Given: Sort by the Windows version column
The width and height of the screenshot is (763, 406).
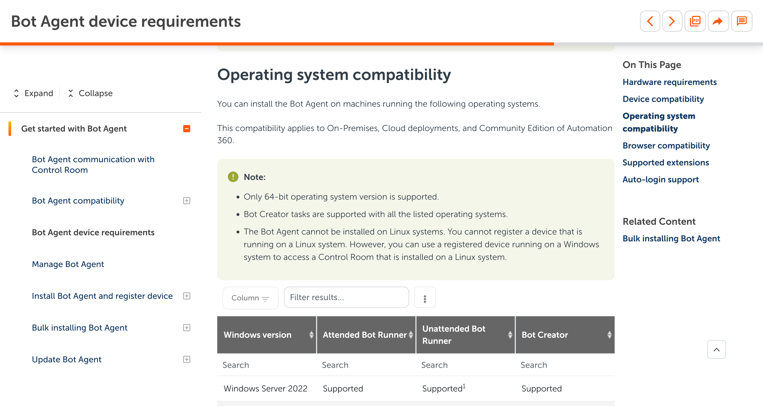Looking at the screenshot, I should pyautogui.click(x=311, y=335).
